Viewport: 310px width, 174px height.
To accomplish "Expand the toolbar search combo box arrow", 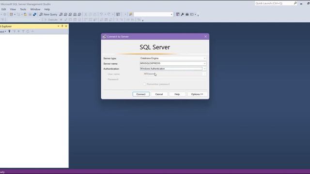I will pyautogui.click(x=171, y=14).
